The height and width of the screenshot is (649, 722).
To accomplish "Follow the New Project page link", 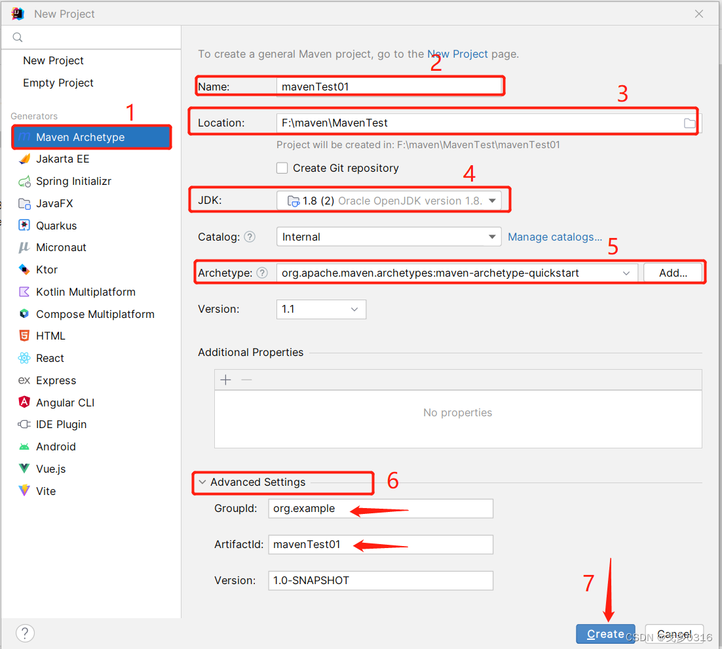I will 457,54.
